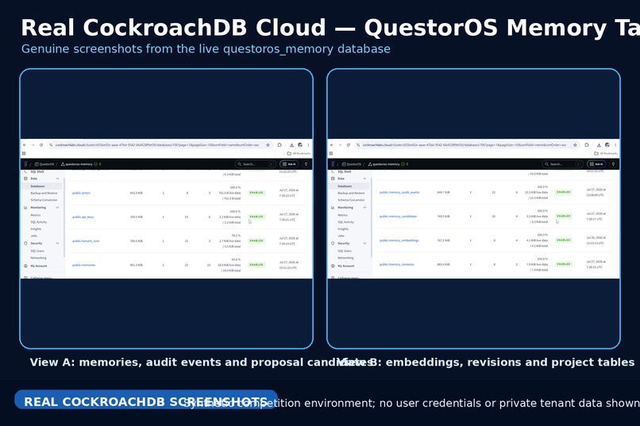Select SQL Users in View B sidebar
Image resolution: width=640 pixels, height=426 pixels.
(345, 251)
